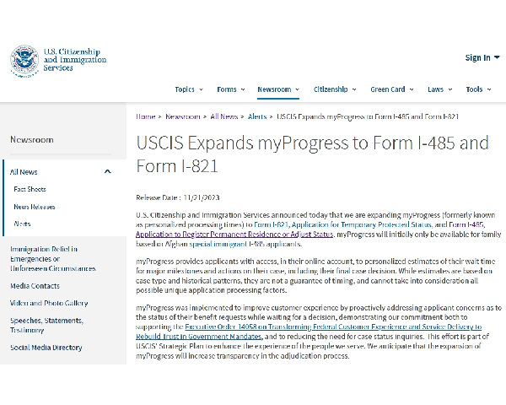Go to Home breadcrumb link
This screenshot has height=405, width=506.
click(x=146, y=116)
